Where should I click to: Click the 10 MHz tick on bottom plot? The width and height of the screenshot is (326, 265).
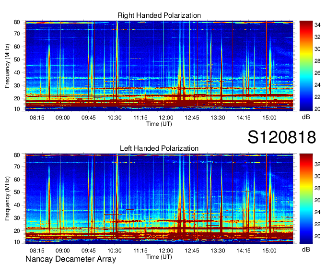pyautogui.click(x=17, y=242)
